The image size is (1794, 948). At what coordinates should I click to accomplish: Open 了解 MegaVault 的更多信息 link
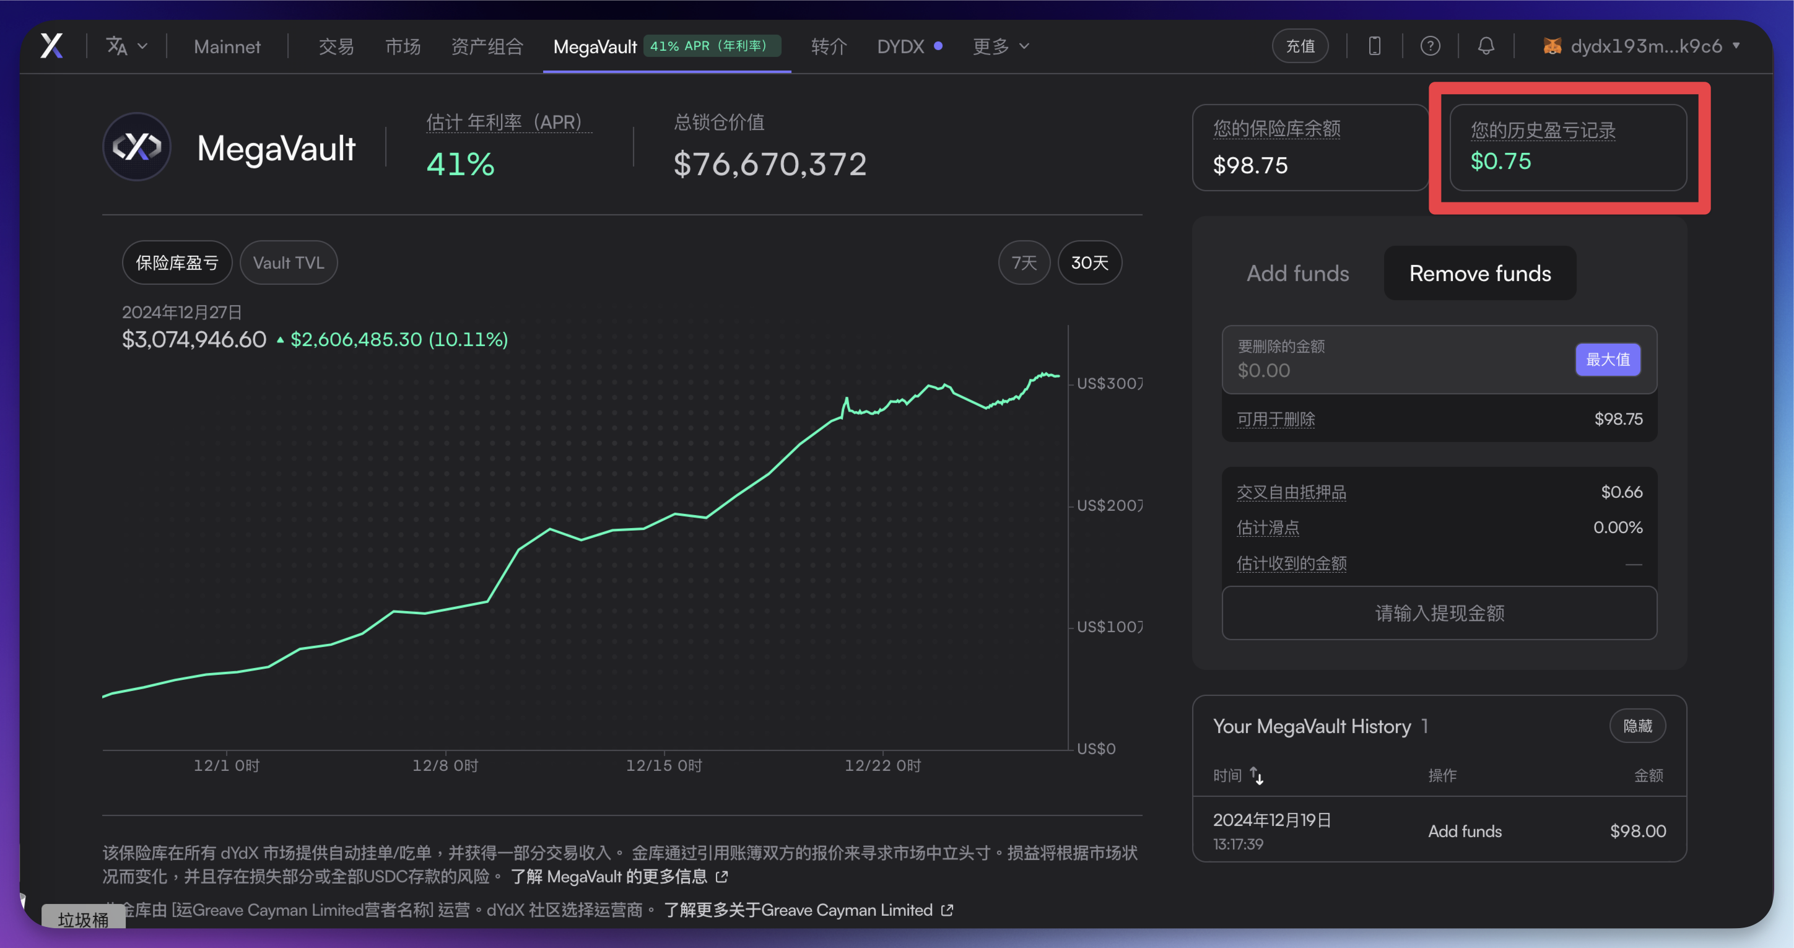pyautogui.click(x=619, y=876)
